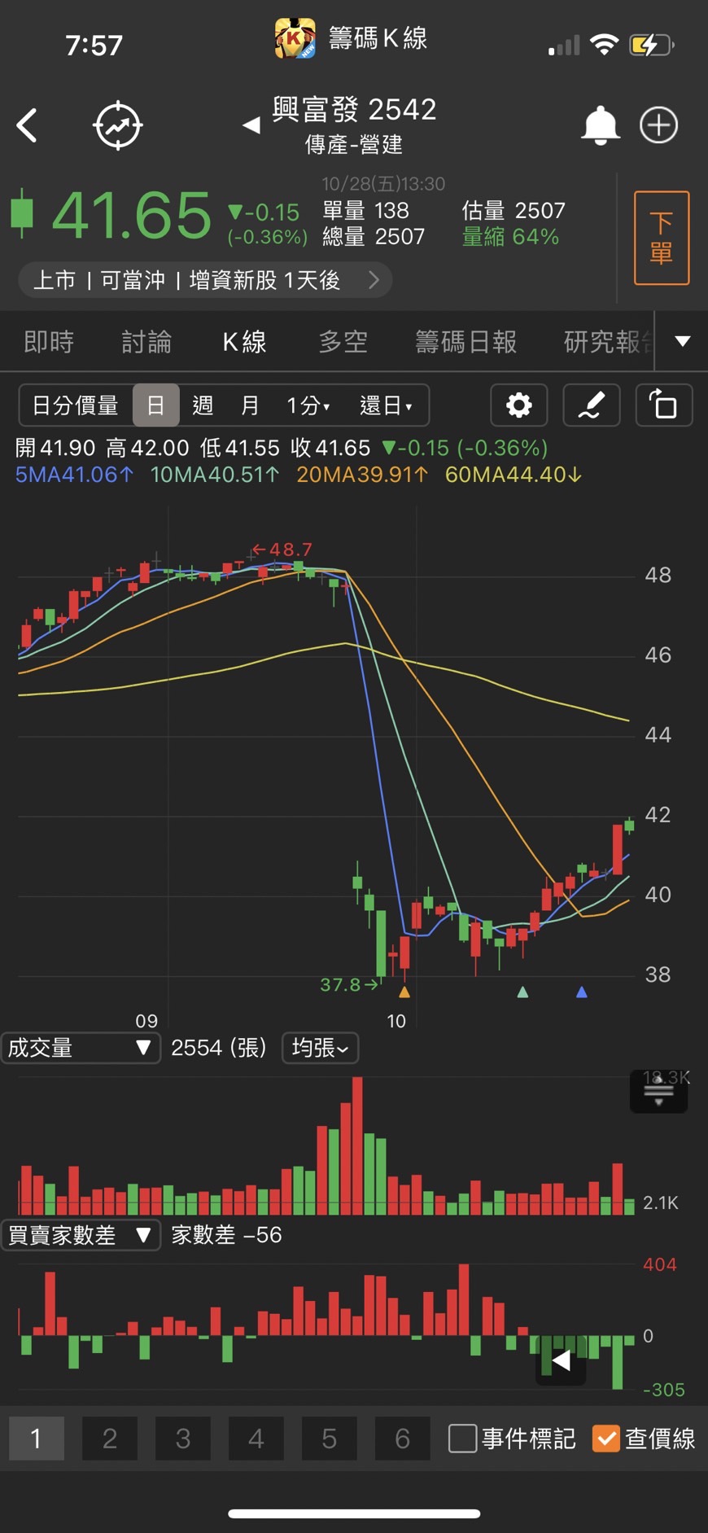Tap the 2554 (張) volume value
Viewport: 708px width, 1533px height.
point(219,1048)
